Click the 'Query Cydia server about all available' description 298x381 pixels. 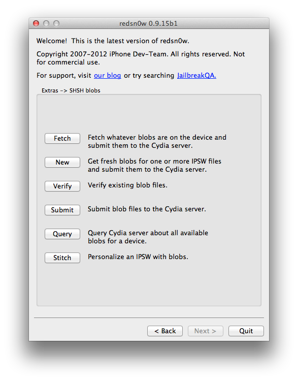click(x=148, y=237)
